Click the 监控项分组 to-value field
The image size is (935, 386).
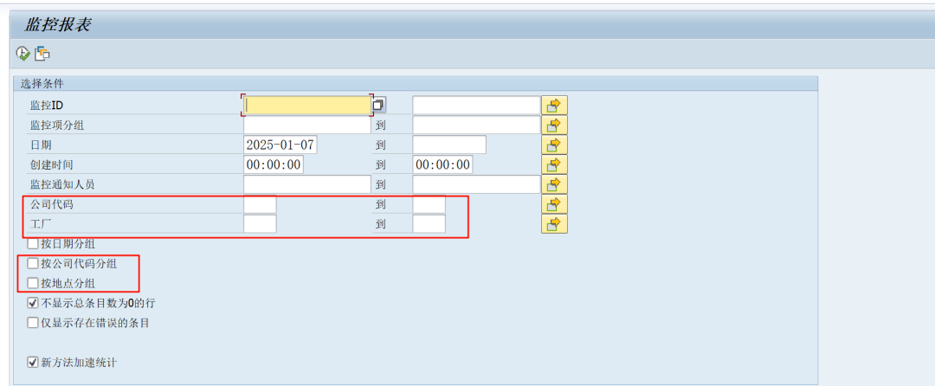(x=476, y=125)
